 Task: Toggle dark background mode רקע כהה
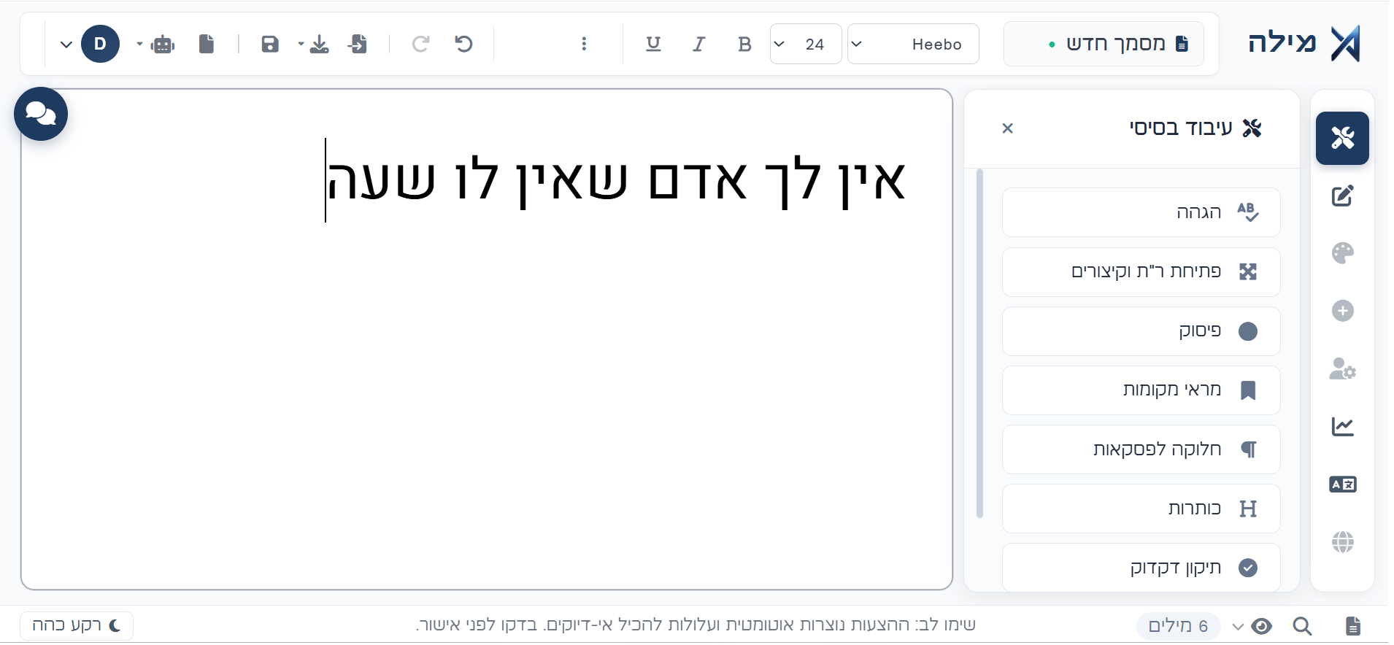click(77, 625)
